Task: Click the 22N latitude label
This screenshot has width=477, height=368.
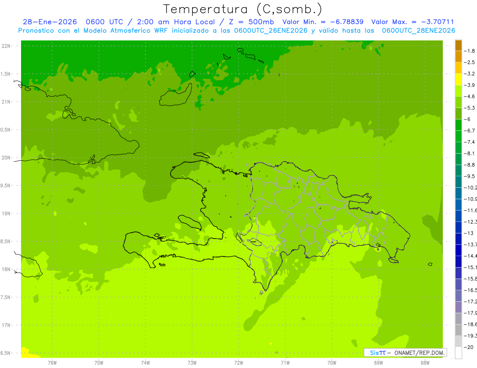Action: pos(7,46)
